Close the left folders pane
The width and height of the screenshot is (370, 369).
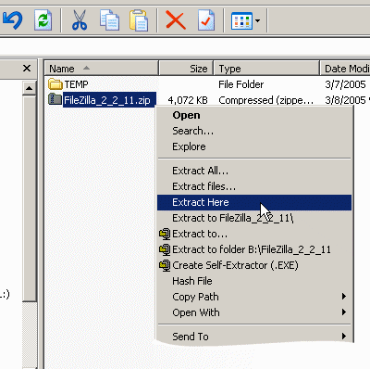[27, 68]
